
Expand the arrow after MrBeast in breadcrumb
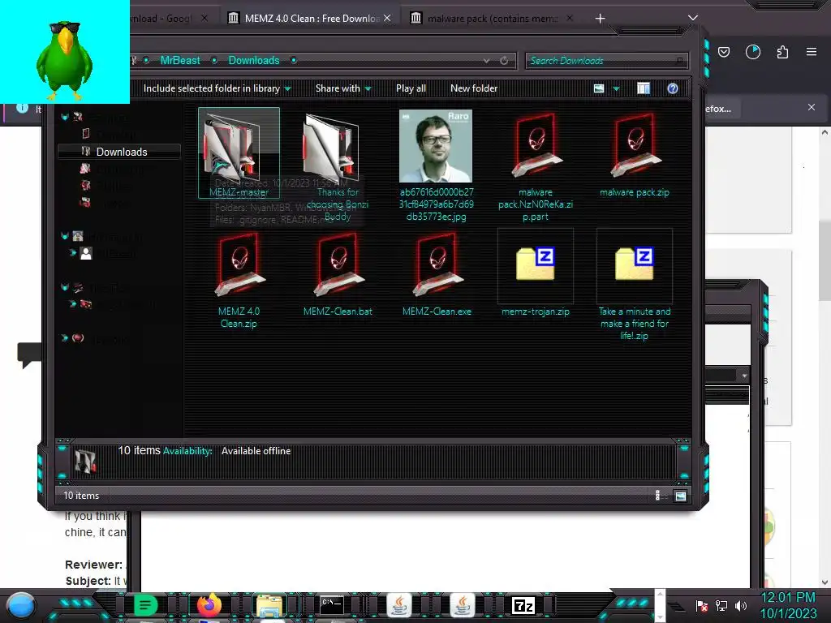(x=214, y=60)
